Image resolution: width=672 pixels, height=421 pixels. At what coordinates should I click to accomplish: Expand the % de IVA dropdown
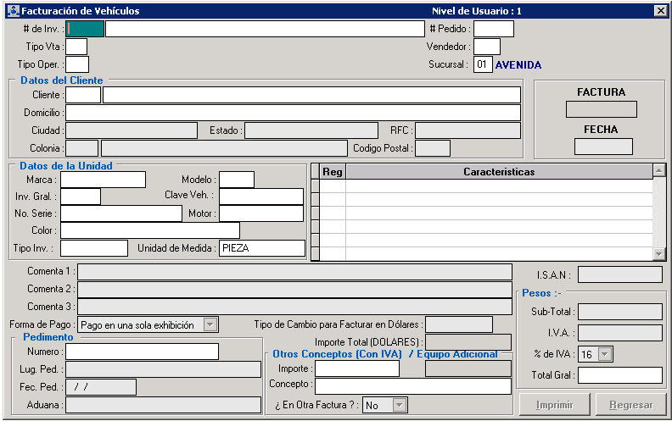pos(605,354)
